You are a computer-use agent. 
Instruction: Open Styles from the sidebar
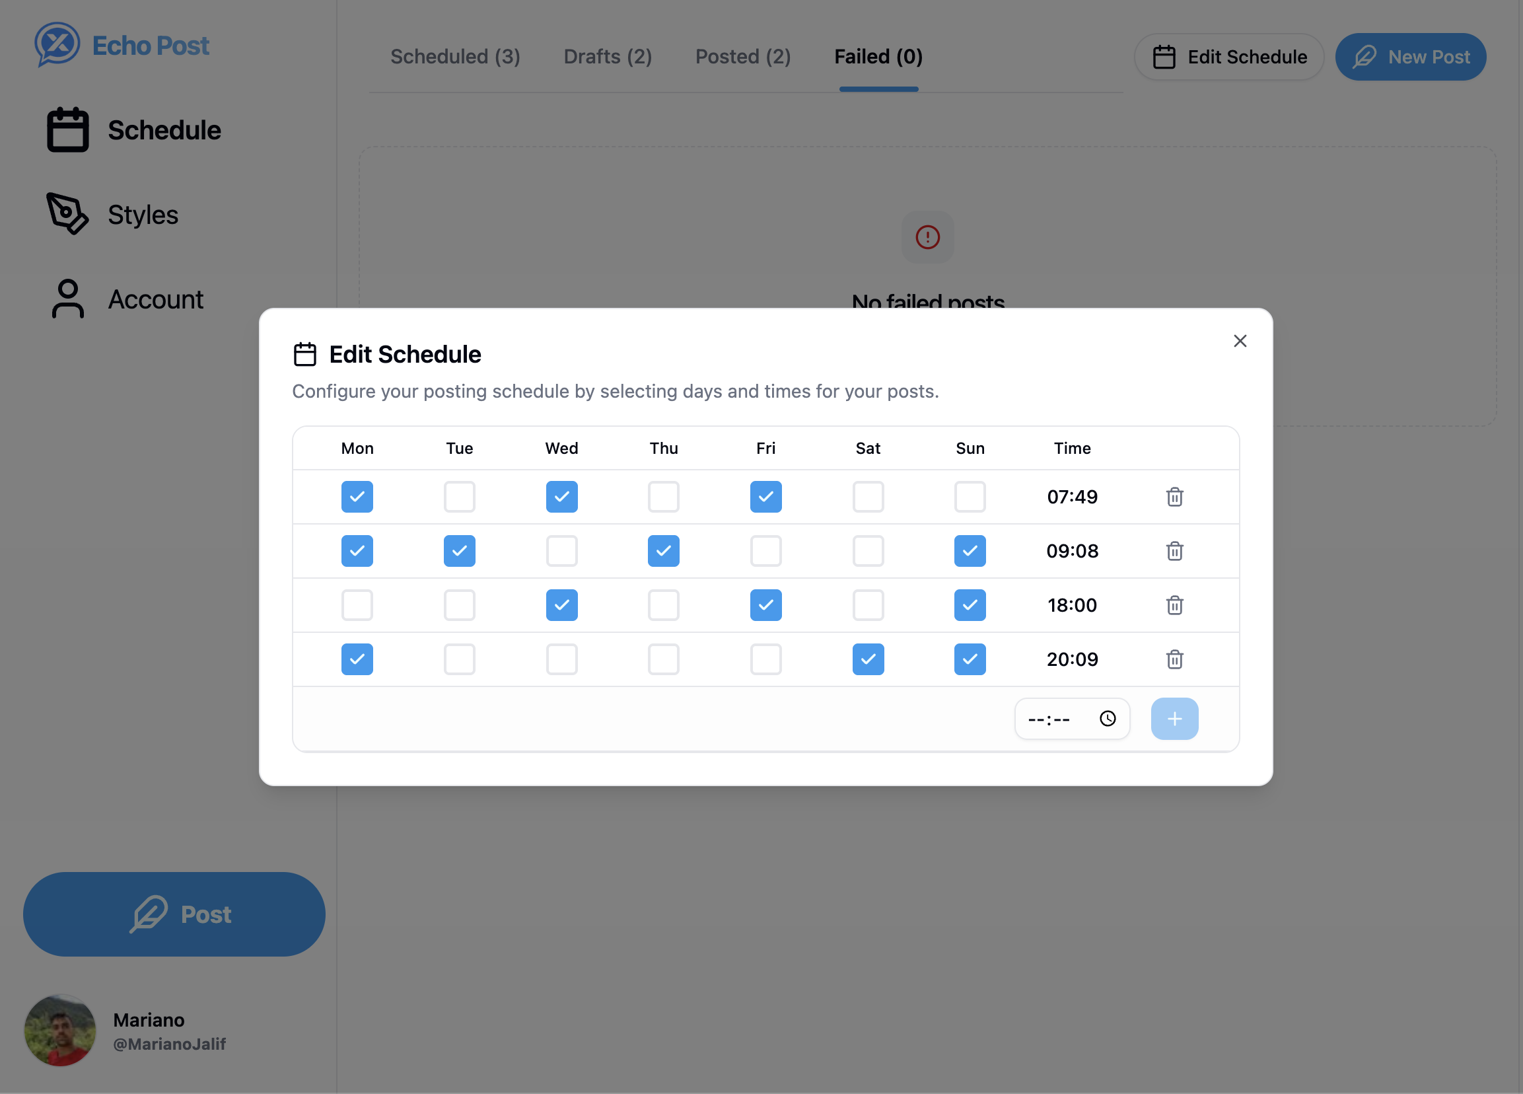pos(143,215)
